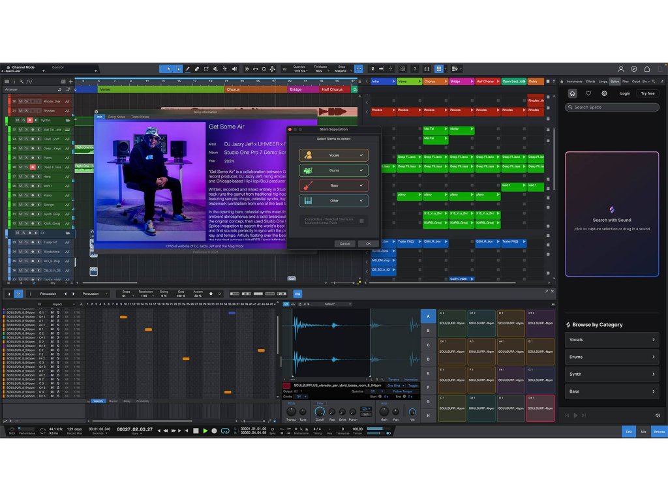
Task: Expand the Synth category in Splice
Action: pos(612,374)
